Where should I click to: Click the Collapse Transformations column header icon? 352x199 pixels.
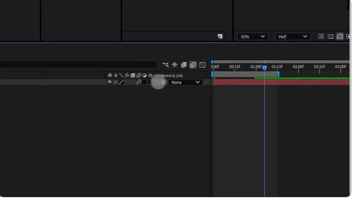pyautogui.click(x=116, y=75)
